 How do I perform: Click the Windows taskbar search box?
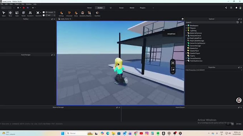(x=80, y=133)
